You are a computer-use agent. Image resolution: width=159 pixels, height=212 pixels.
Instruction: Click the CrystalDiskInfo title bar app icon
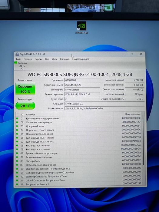pos(17,54)
